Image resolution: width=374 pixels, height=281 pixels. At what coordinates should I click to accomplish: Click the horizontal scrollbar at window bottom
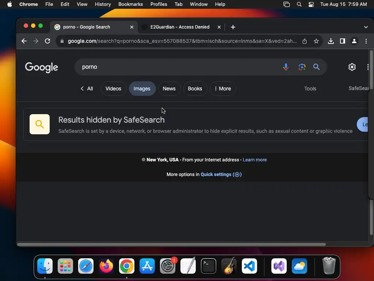pos(171,244)
